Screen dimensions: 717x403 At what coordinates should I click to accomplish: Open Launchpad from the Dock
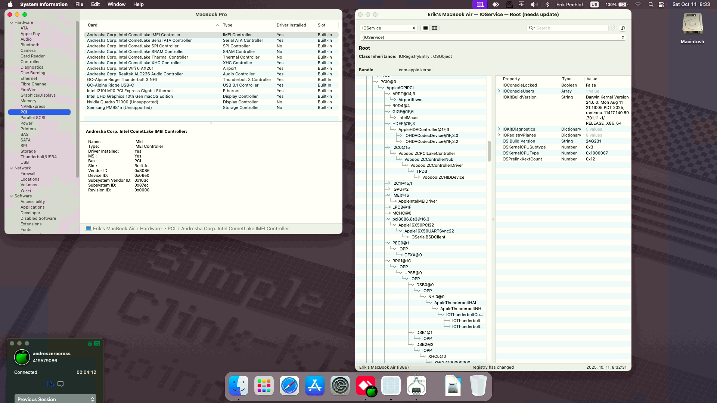click(x=264, y=385)
